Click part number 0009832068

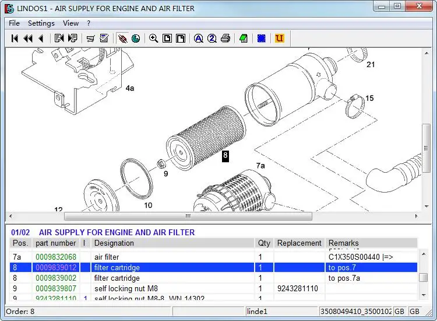tap(56, 257)
